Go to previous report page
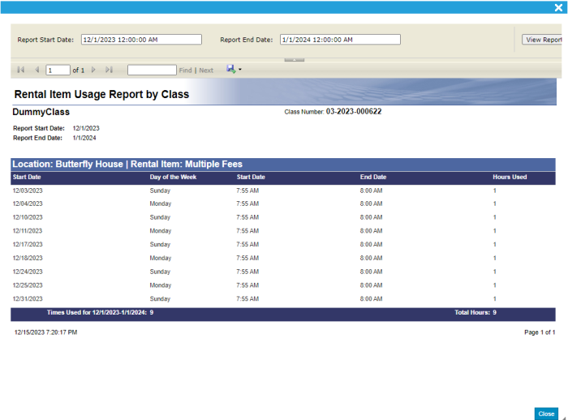This screenshot has width=568, height=420. [37, 71]
